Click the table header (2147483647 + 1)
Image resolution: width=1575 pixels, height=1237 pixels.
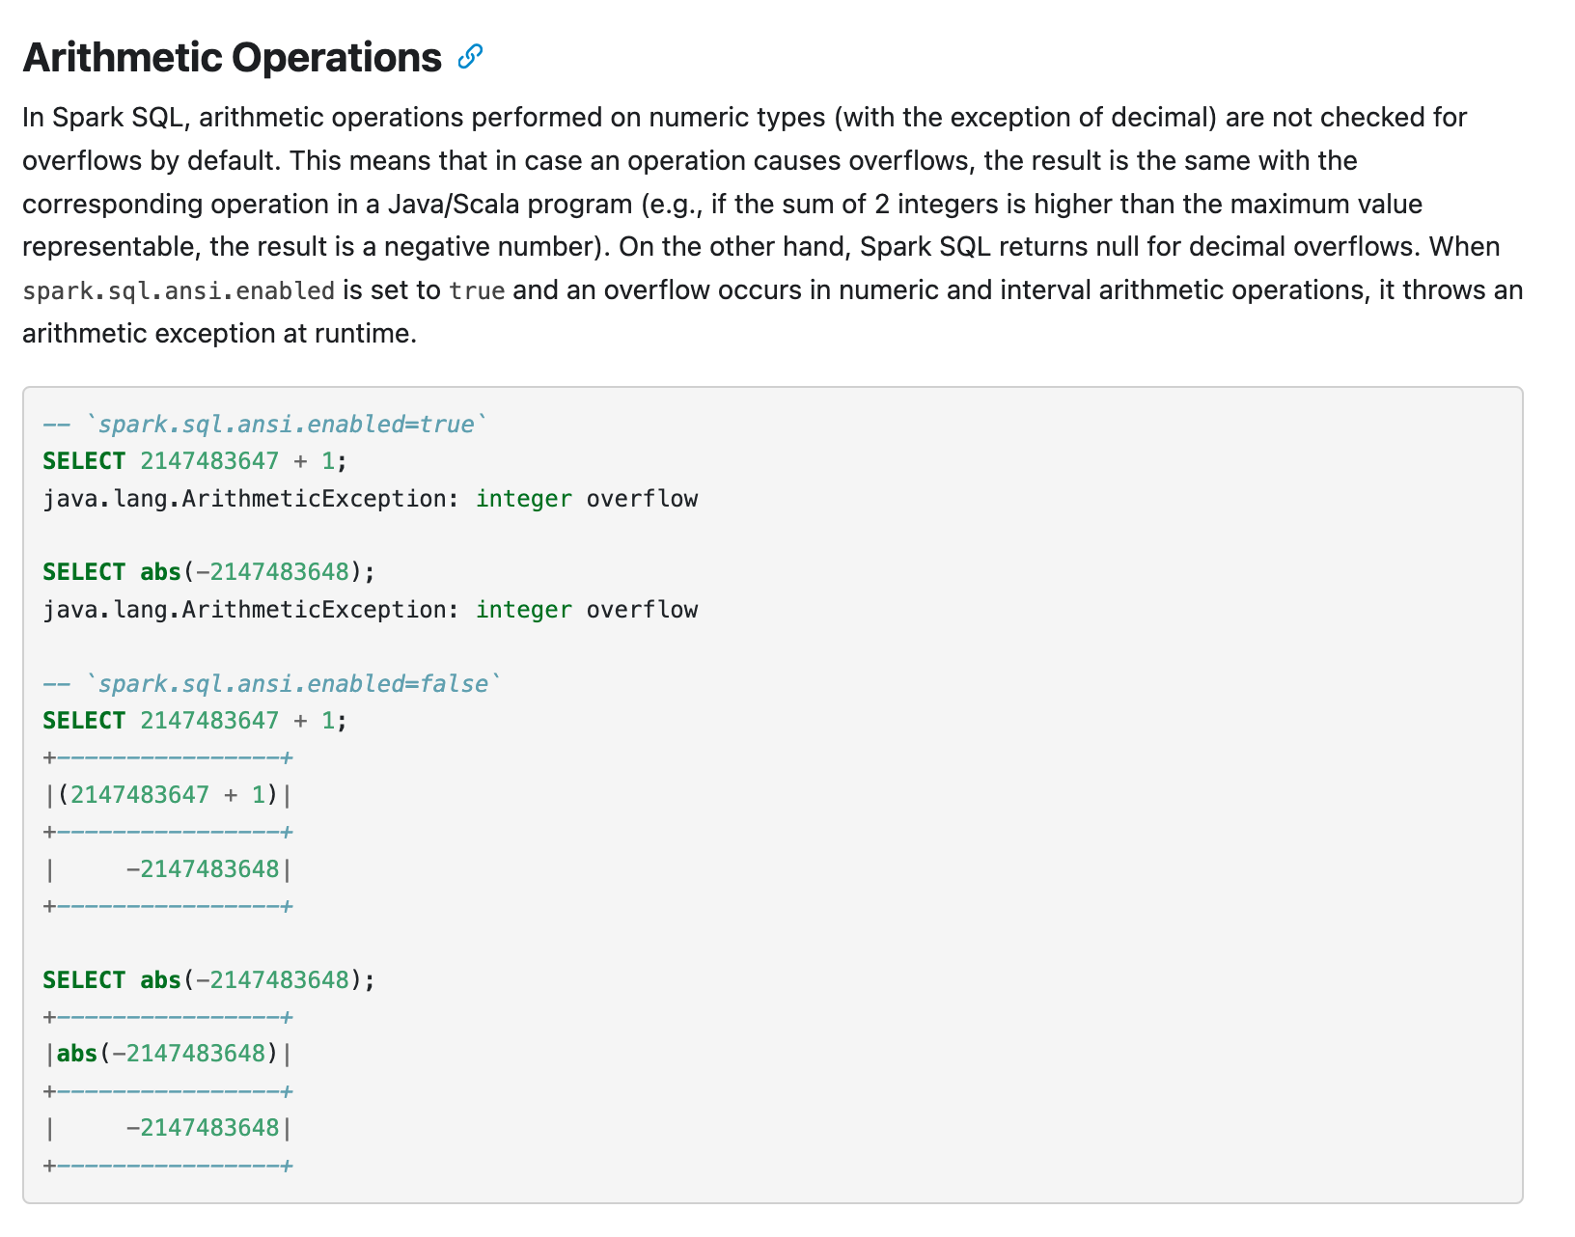coord(168,795)
